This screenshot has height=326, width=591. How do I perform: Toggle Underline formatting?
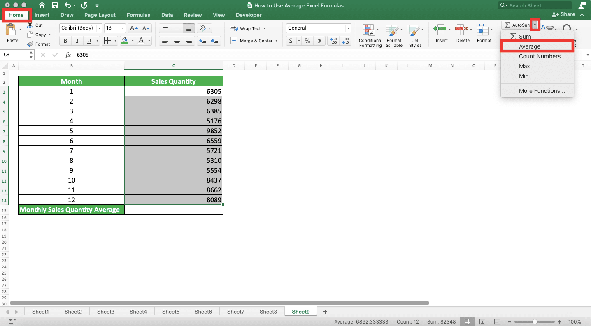(x=89, y=41)
